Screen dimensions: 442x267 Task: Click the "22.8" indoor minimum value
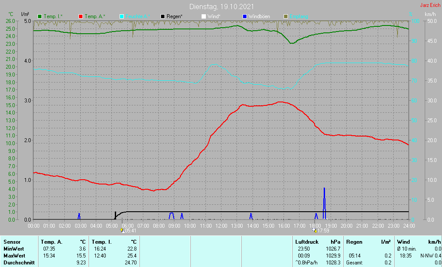pyautogui.click(x=132, y=249)
